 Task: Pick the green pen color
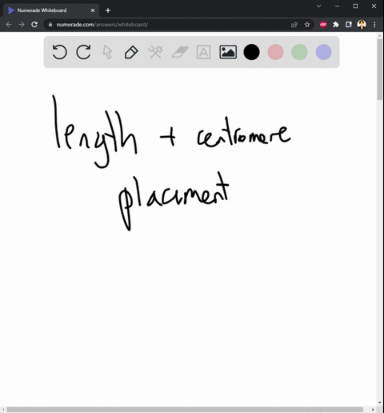coord(299,52)
